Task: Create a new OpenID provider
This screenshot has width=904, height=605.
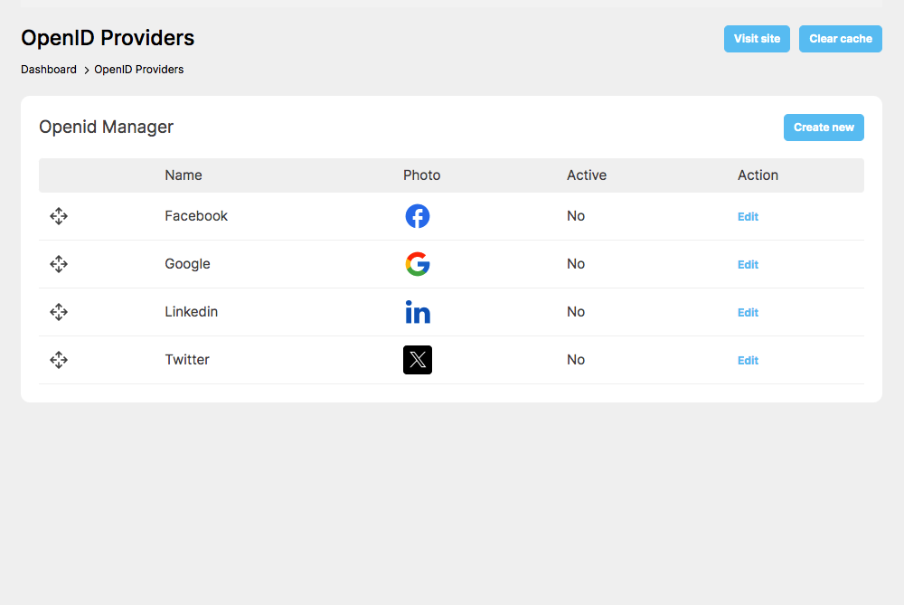Action: click(x=824, y=128)
